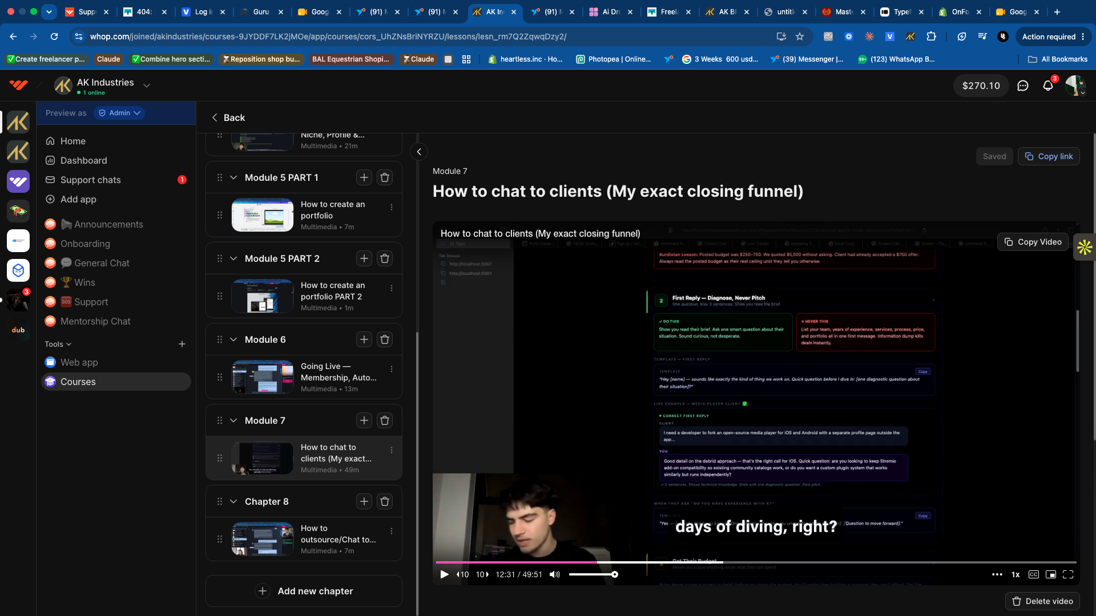Adjust the video volume slider

(594, 574)
